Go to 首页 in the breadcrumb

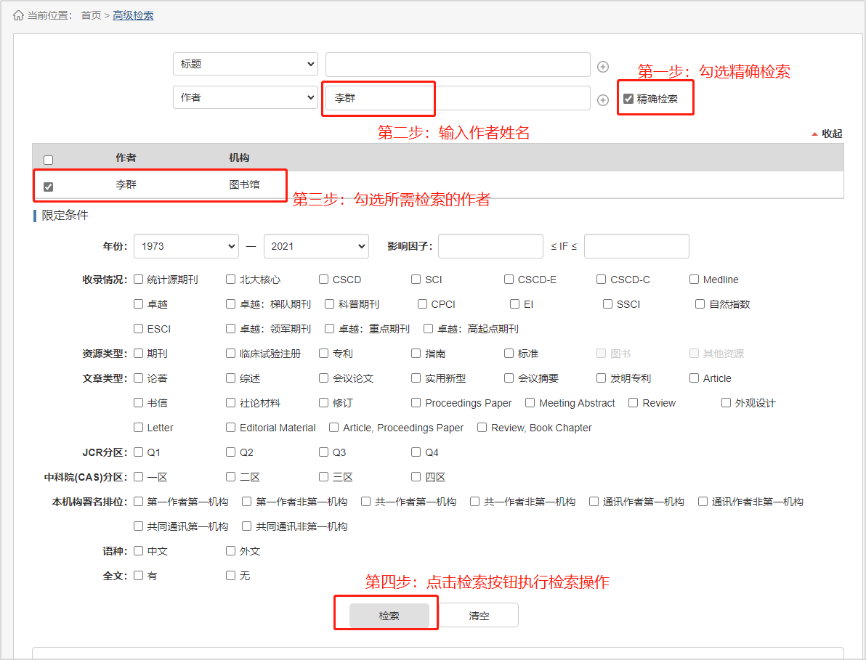point(92,15)
